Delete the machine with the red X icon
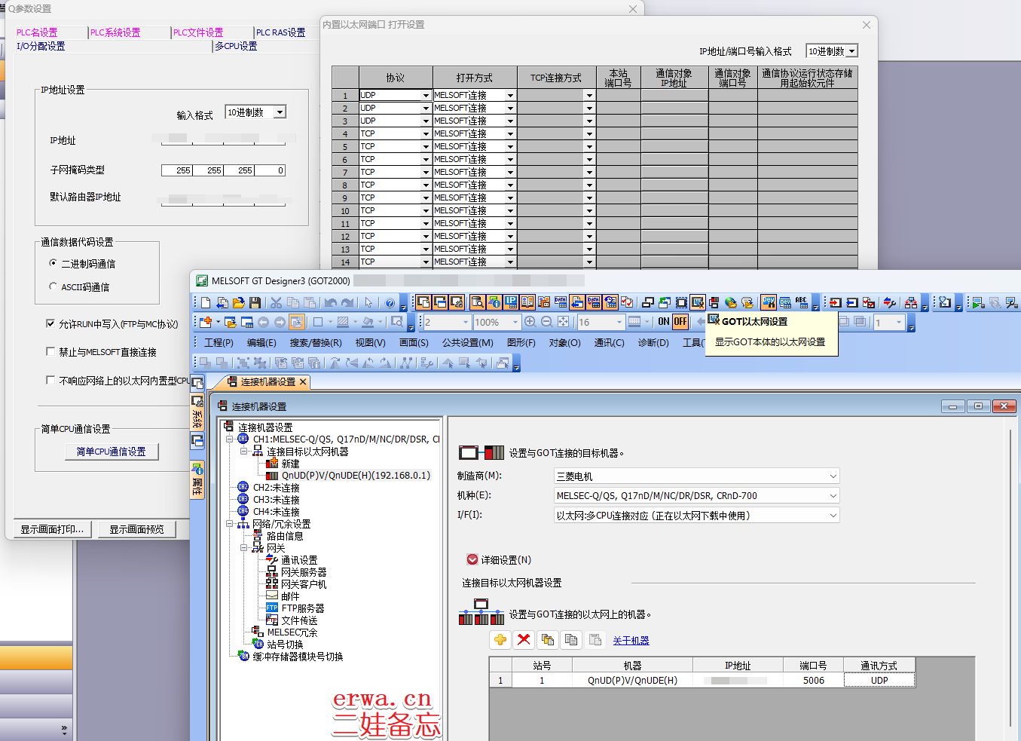This screenshot has width=1021, height=741. tap(524, 640)
